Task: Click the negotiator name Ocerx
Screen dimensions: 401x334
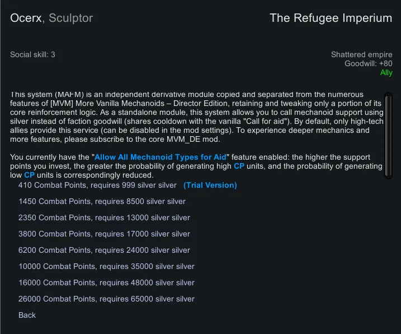Action: pyautogui.click(x=26, y=18)
